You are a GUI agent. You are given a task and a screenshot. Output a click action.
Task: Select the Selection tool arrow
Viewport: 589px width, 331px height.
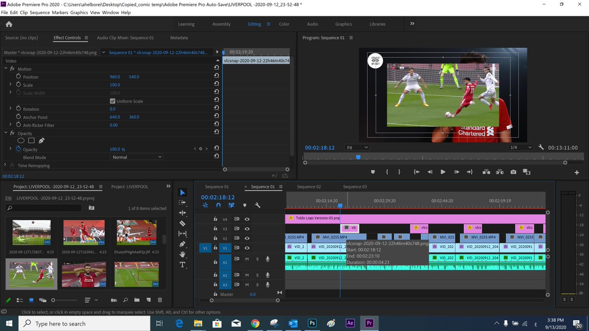(183, 192)
